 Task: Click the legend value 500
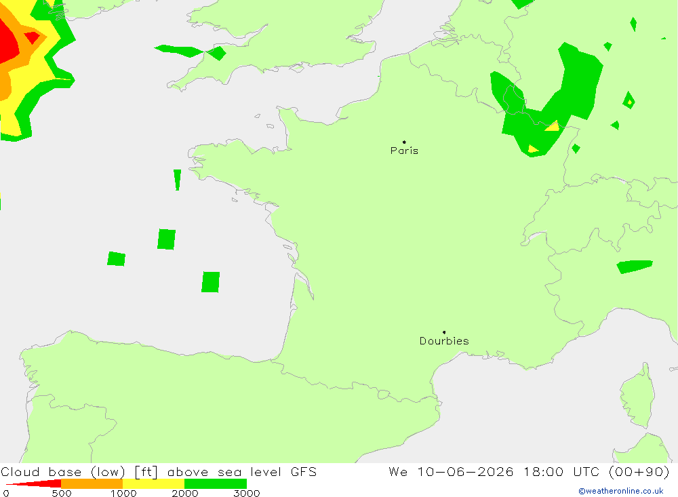tap(62, 493)
